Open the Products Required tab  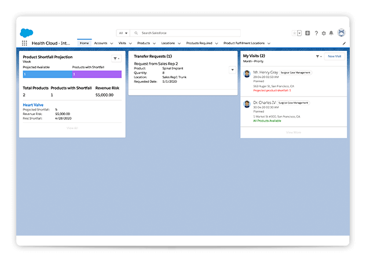coord(199,43)
